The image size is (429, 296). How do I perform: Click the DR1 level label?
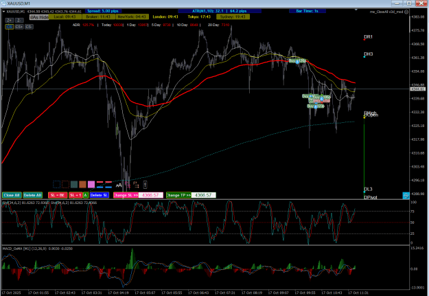(368, 36)
